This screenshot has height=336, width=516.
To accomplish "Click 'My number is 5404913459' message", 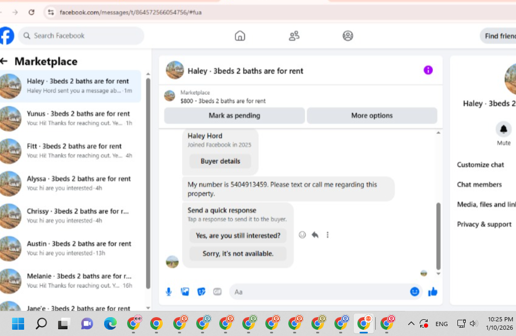I will tap(288, 189).
